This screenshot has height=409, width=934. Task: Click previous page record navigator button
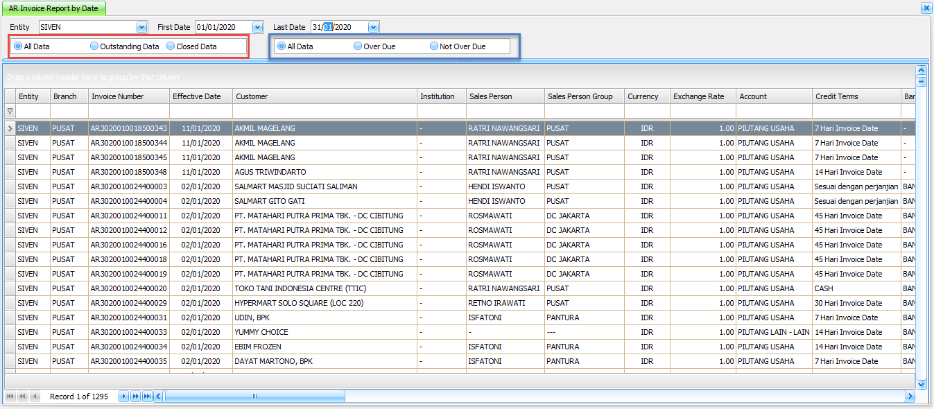coord(22,397)
